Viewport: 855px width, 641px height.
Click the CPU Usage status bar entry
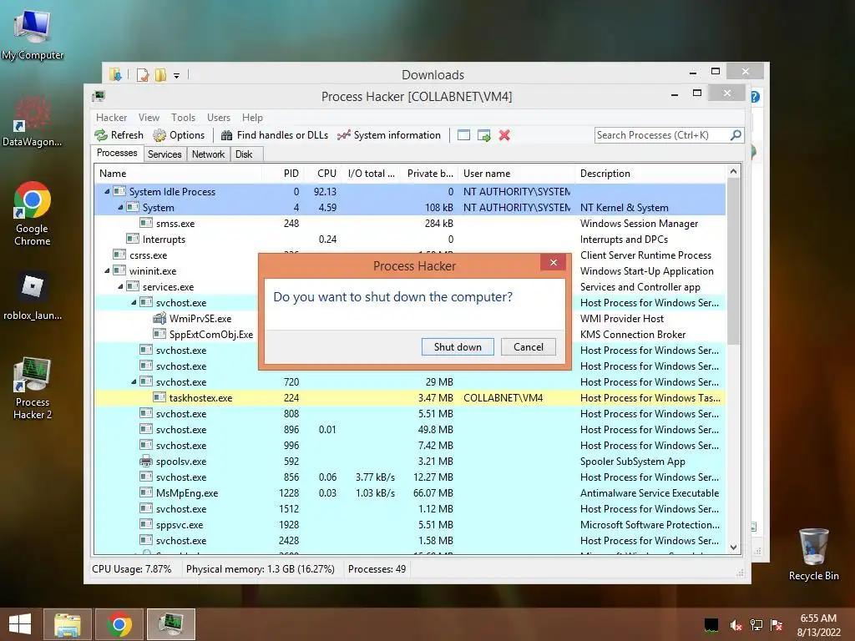[131, 569]
